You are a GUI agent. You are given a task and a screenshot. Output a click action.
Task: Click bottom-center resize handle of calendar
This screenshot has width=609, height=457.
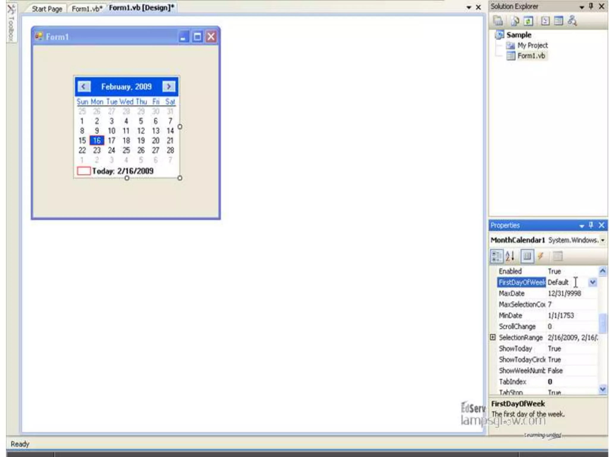pyautogui.click(x=127, y=178)
